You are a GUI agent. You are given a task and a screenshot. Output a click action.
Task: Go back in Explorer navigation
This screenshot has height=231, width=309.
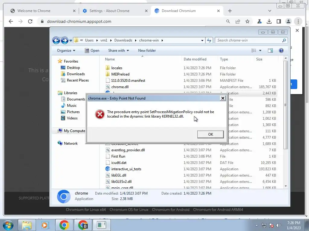[x=56, y=41]
